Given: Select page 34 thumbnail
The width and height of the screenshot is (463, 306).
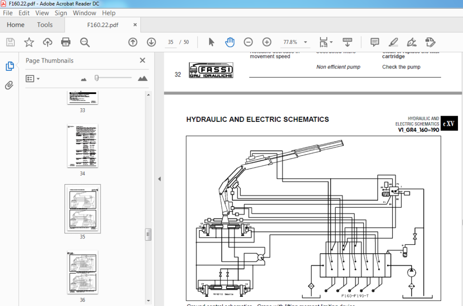Looking at the screenshot, I should (x=82, y=146).
